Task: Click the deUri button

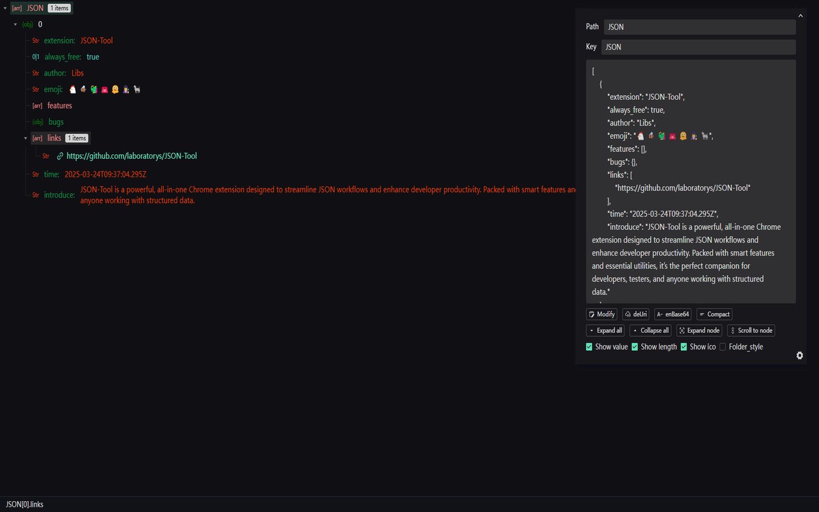Action: tap(636, 314)
